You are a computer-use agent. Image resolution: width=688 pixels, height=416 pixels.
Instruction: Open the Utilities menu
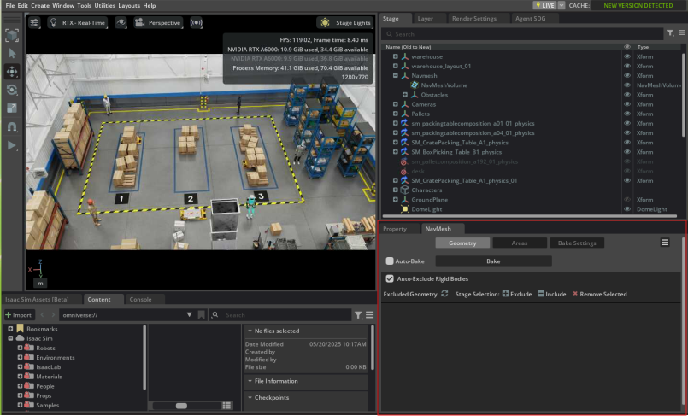pyautogui.click(x=104, y=5)
